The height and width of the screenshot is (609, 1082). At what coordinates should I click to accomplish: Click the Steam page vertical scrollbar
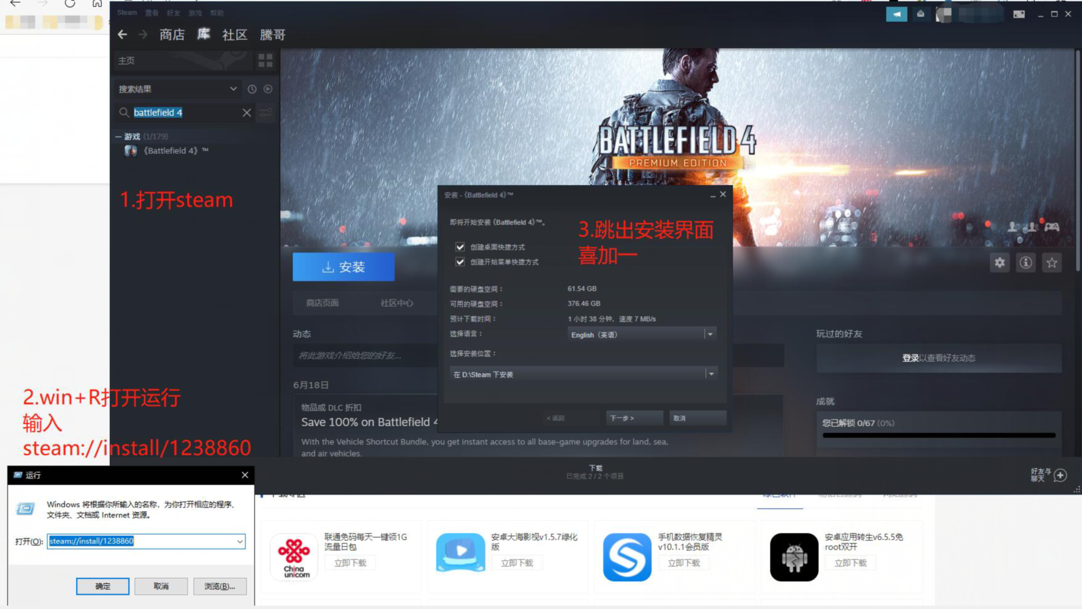tap(1077, 163)
